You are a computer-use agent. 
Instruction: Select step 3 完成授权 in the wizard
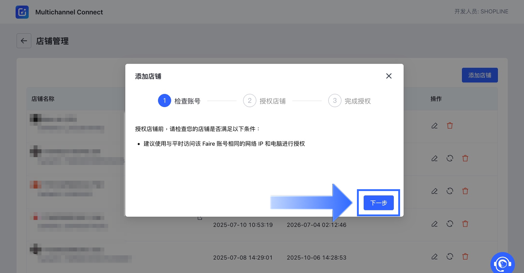coord(350,101)
